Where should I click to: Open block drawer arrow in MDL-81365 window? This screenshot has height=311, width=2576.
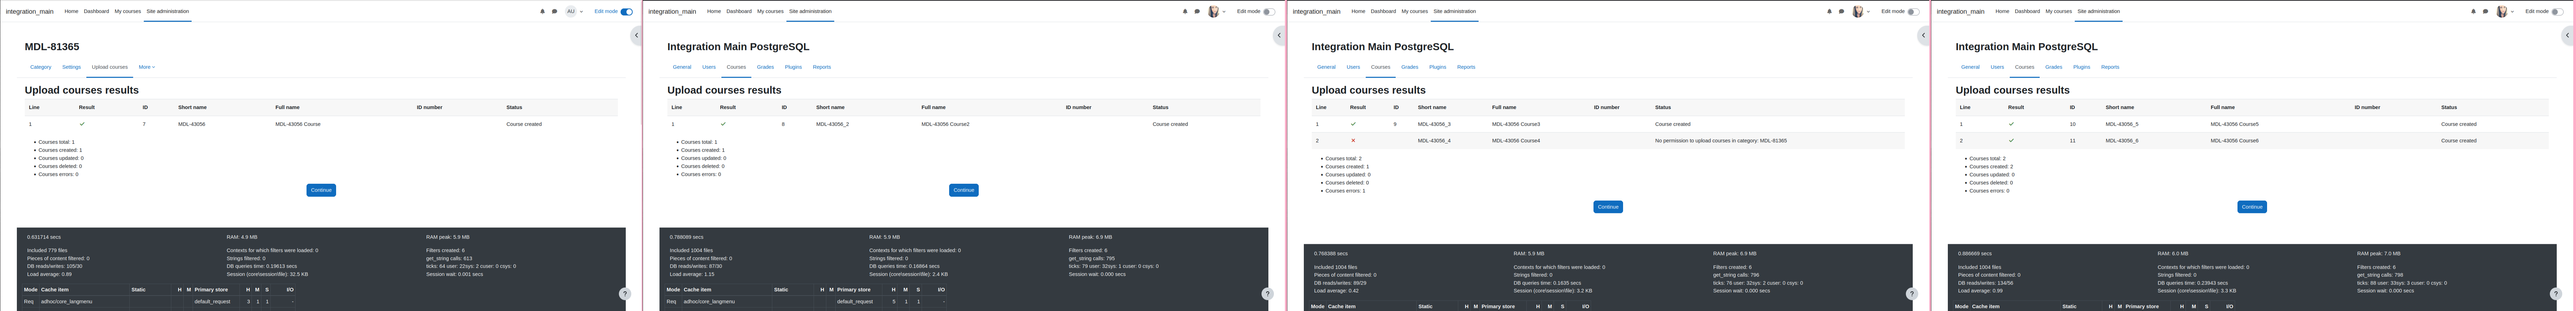[636, 35]
